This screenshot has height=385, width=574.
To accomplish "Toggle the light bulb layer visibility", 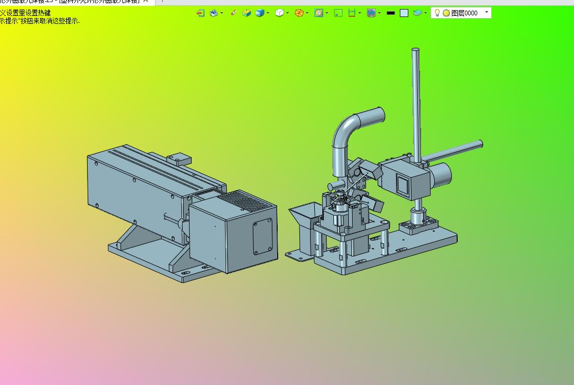I will click(436, 13).
